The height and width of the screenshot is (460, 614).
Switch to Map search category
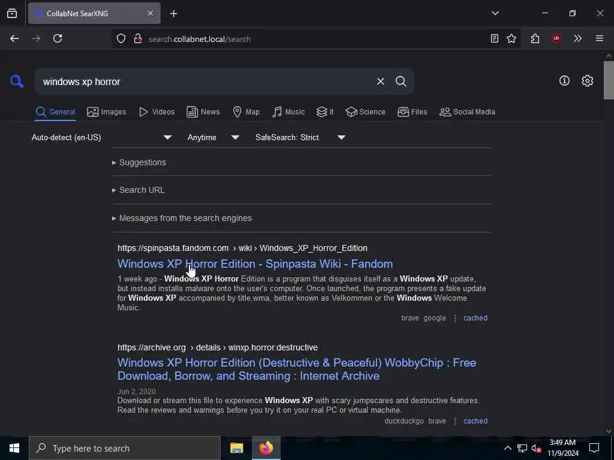246,112
